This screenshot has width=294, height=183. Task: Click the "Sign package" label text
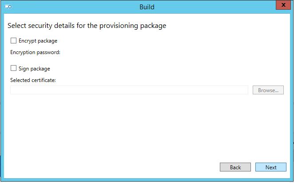tap(34, 69)
